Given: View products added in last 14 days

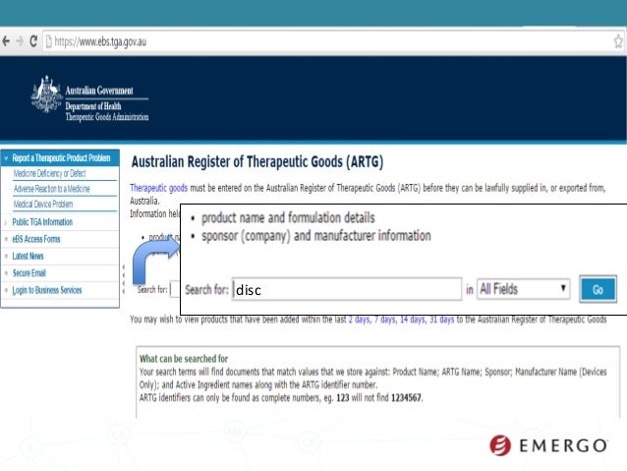Looking at the screenshot, I should click(x=413, y=320).
